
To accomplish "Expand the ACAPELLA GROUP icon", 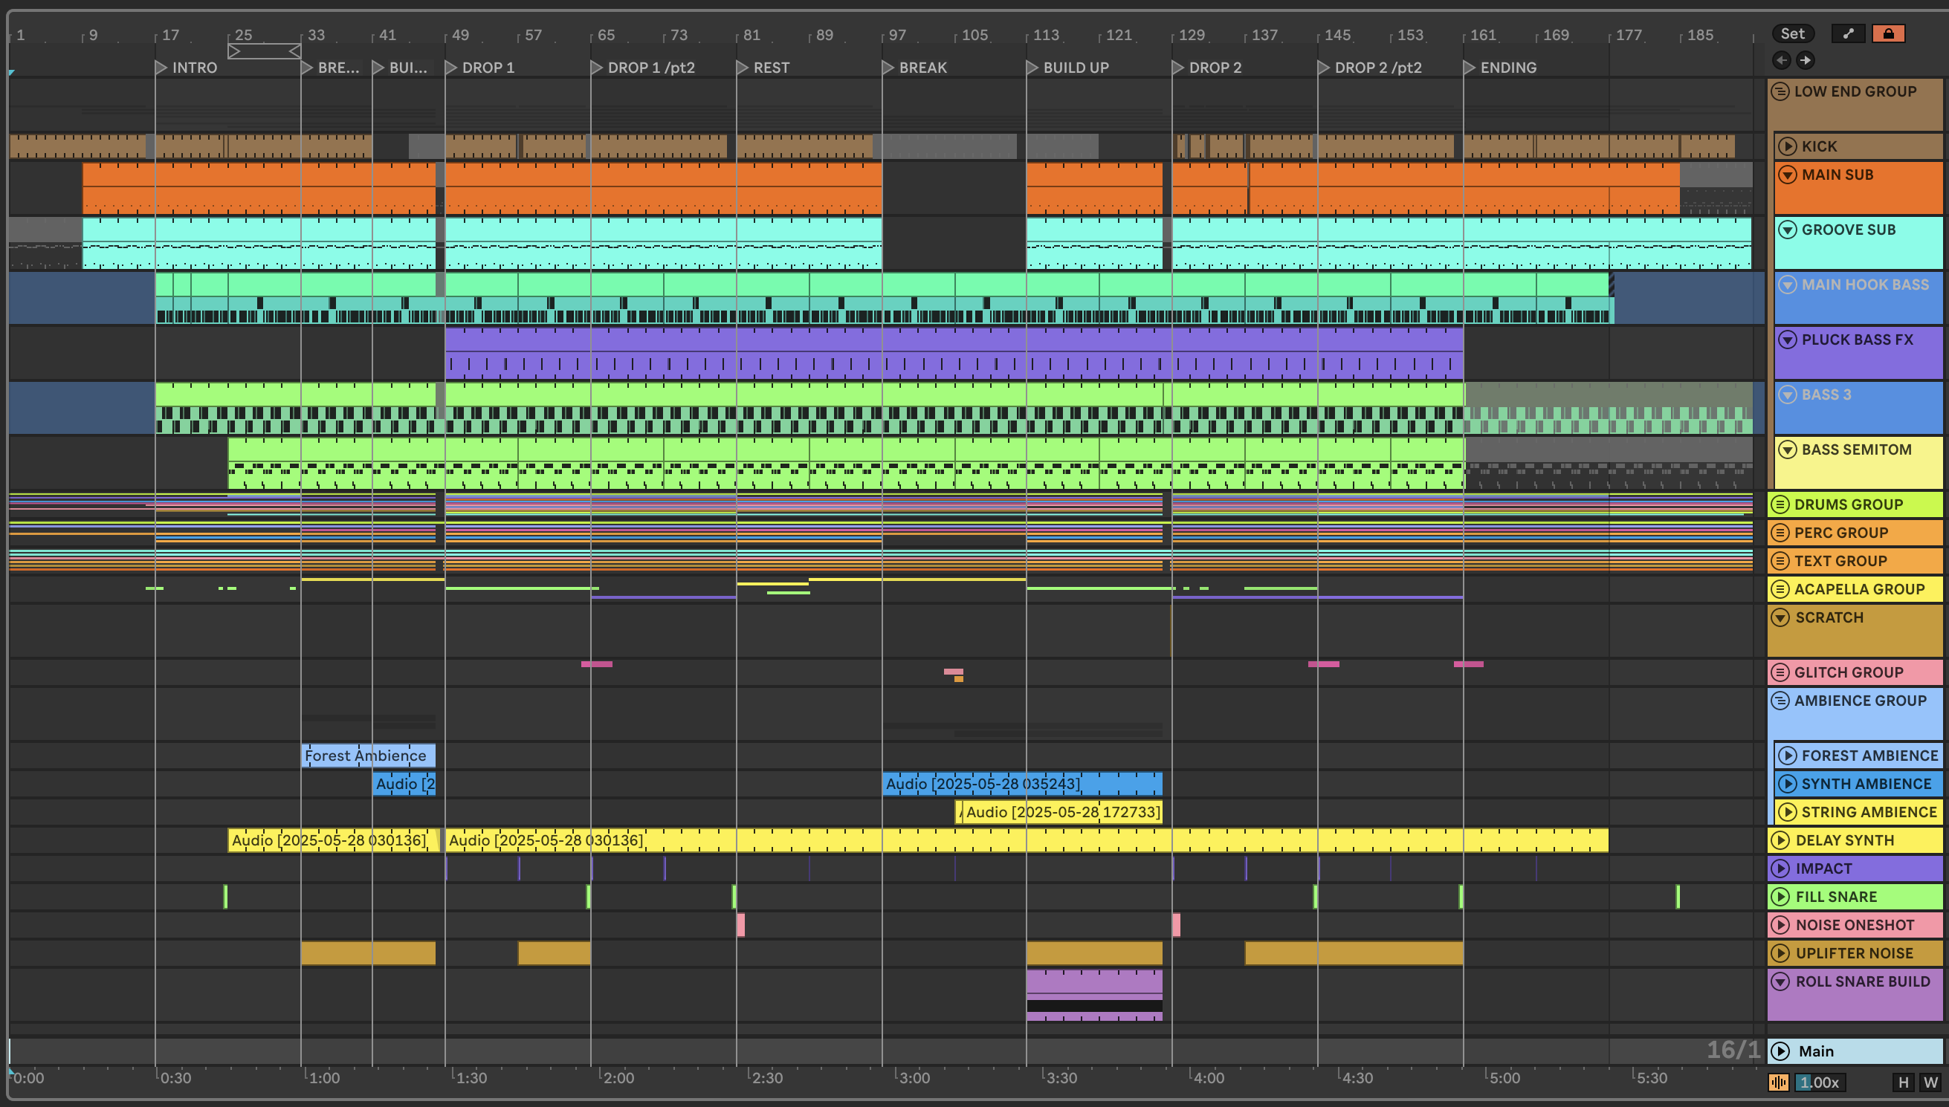I will click(1780, 589).
